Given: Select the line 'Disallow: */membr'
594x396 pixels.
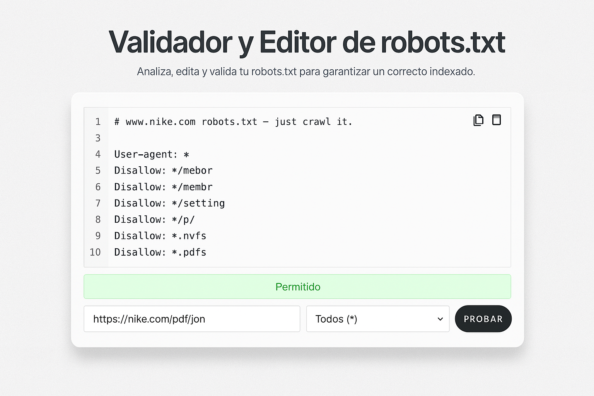Looking at the screenshot, I should coord(163,187).
